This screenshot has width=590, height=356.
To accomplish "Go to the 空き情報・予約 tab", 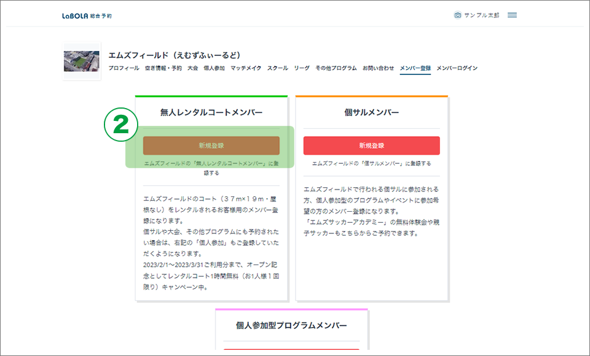I will [x=163, y=68].
